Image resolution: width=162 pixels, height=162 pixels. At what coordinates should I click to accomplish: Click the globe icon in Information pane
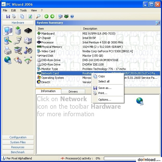140,101
